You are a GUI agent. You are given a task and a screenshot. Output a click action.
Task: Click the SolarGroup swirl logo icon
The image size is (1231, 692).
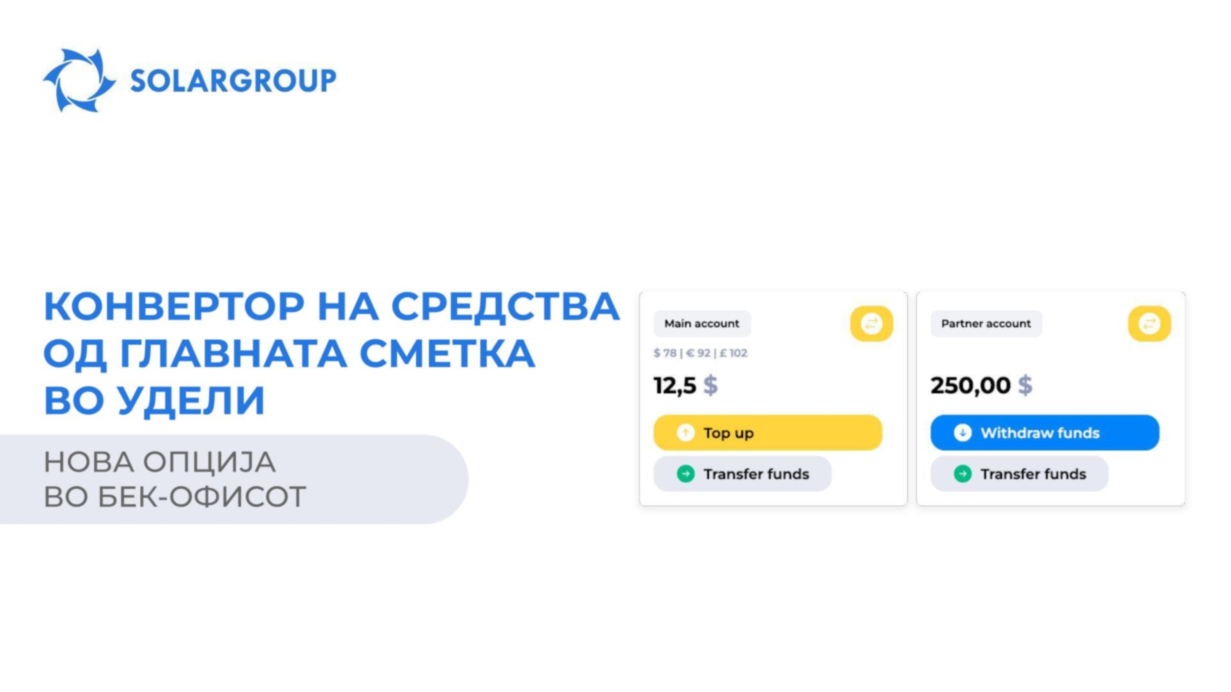(80, 80)
